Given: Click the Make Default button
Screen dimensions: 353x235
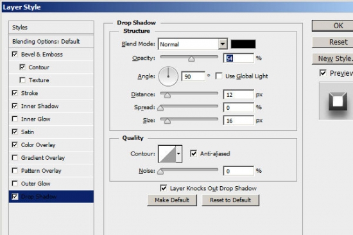Looking at the screenshot, I should coord(172,200).
